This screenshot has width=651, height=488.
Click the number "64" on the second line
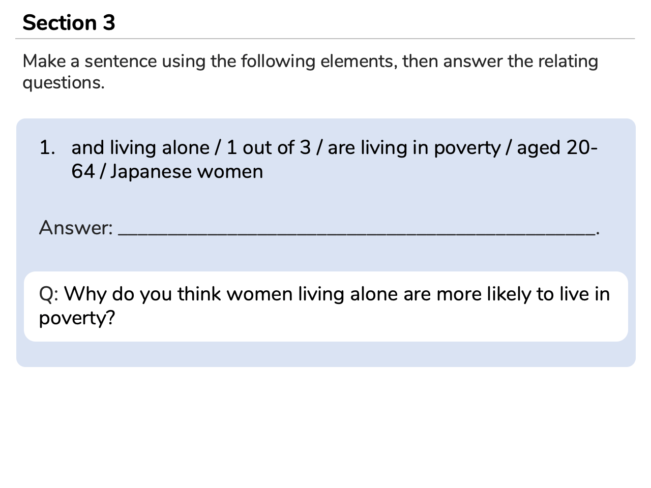tap(83, 172)
